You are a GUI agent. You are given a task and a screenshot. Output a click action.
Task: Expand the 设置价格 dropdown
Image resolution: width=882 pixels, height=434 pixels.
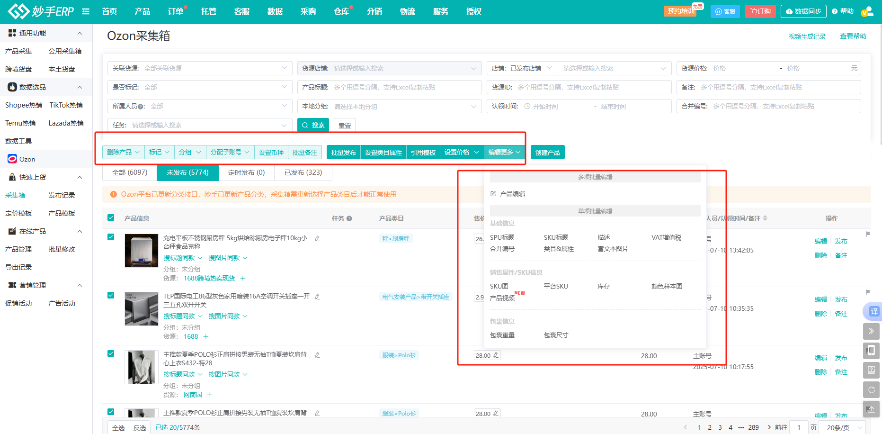[462, 152]
